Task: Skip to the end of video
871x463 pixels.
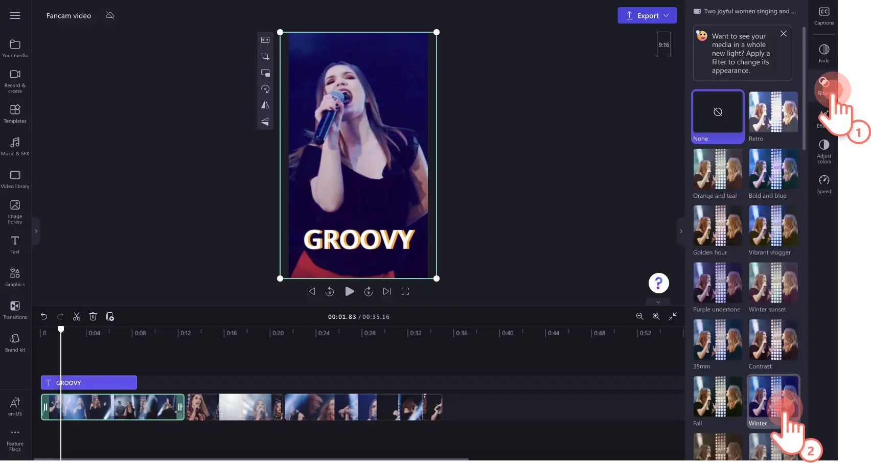Action: 387,291
